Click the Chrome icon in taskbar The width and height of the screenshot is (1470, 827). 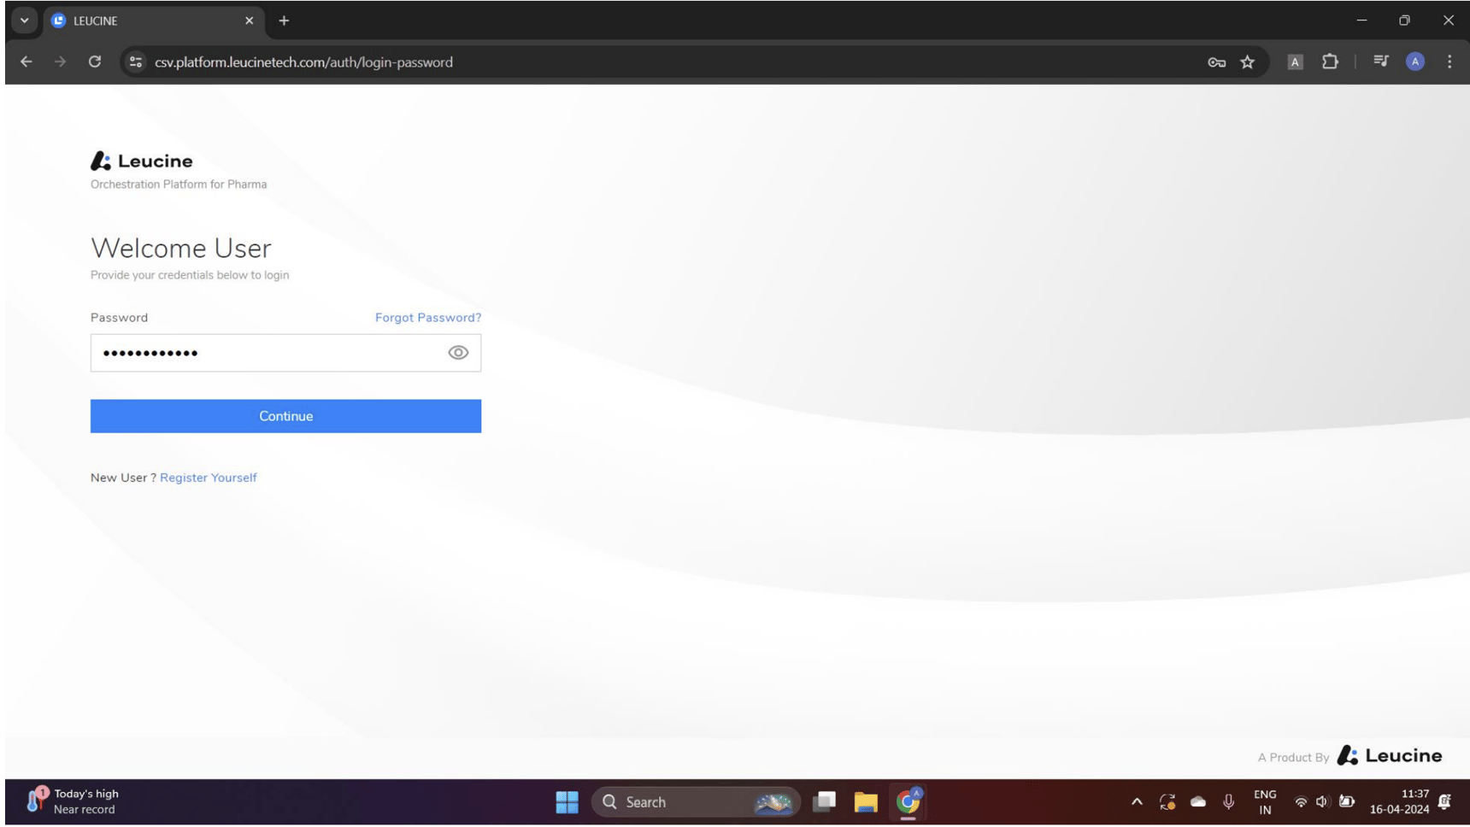[908, 802]
